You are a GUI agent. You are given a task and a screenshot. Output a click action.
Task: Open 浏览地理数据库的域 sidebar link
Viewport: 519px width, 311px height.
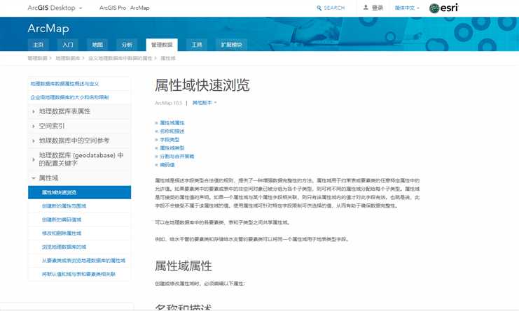point(64,247)
